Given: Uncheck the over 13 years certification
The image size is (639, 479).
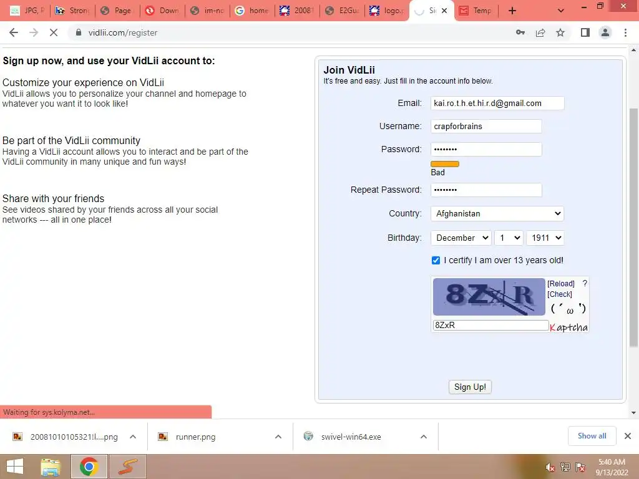Looking at the screenshot, I should 436,260.
